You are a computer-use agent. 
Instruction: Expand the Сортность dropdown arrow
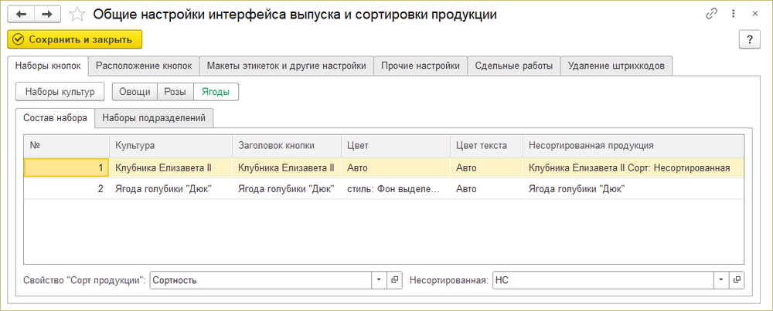tap(379, 280)
